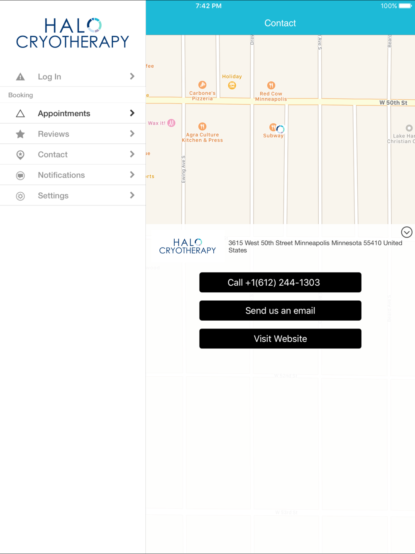Click the Log In warning triangle icon
415x554 pixels.
click(20, 77)
